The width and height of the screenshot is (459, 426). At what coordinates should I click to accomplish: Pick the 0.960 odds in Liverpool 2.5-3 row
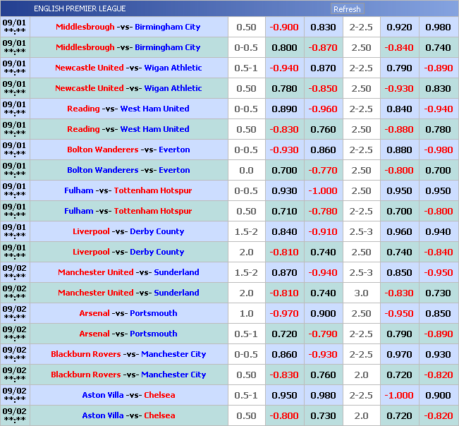point(399,232)
